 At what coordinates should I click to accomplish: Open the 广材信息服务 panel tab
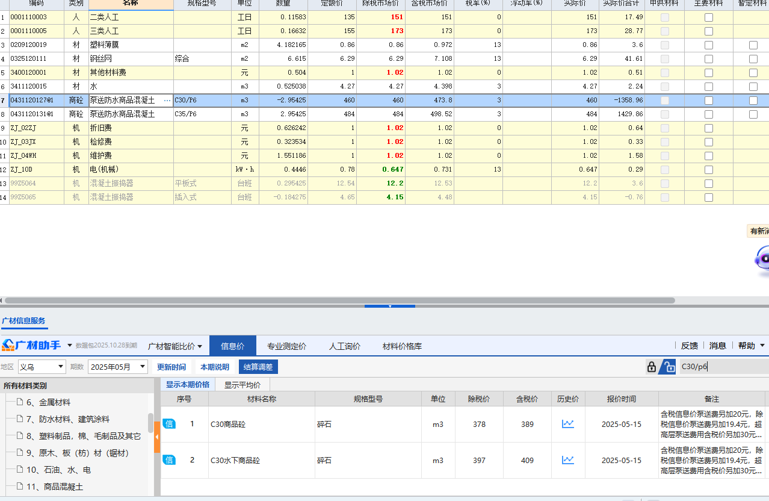[23, 321]
